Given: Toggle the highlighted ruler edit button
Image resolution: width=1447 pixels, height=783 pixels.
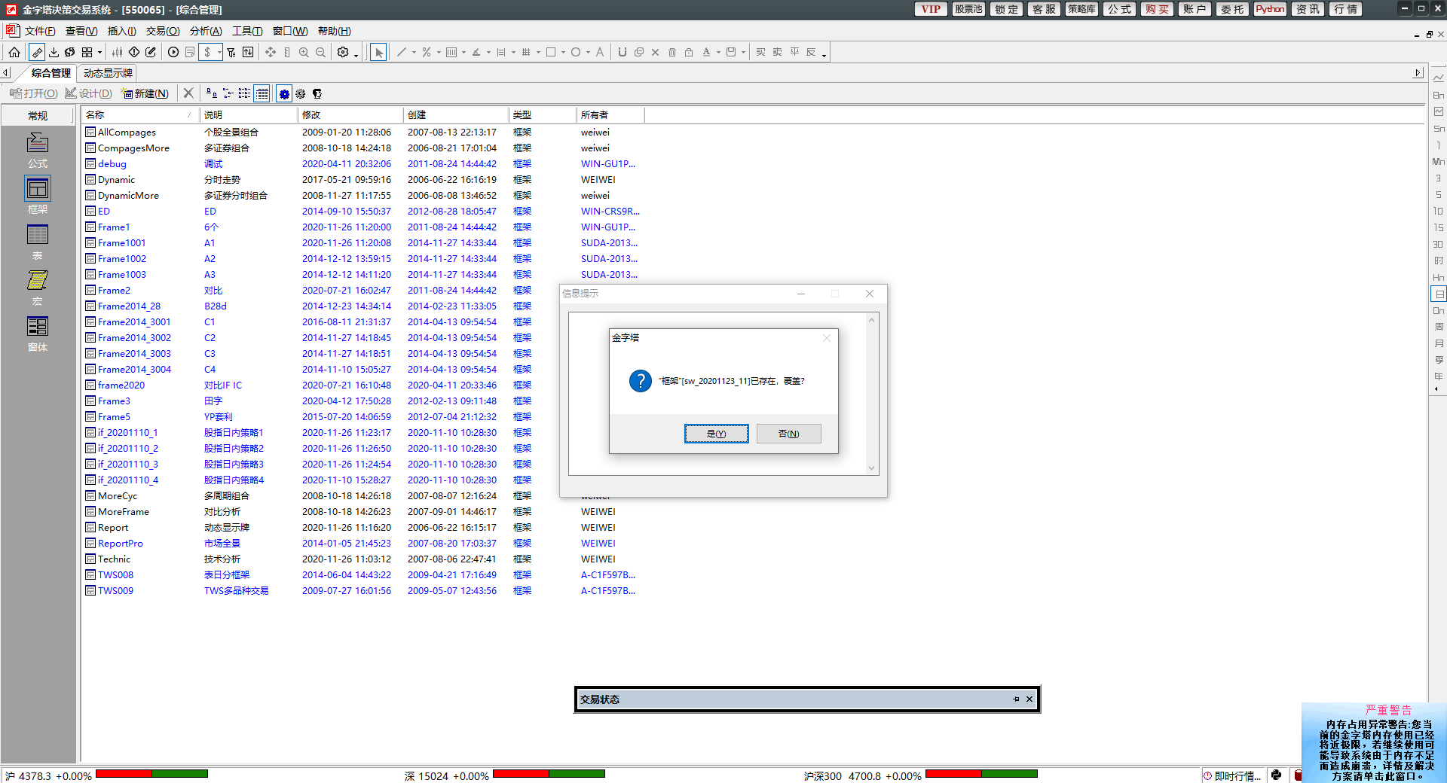Looking at the screenshot, I should pos(37,52).
